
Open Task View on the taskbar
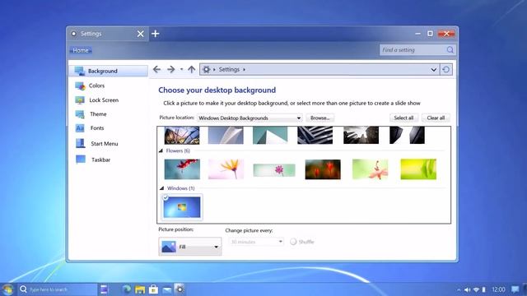click(x=105, y=289)
